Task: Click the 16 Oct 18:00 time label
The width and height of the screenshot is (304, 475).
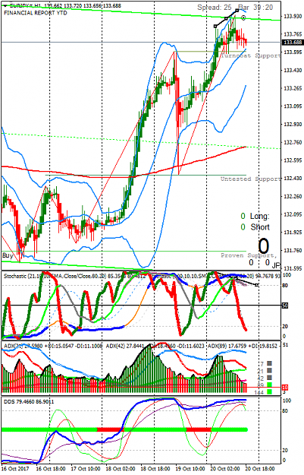Action: click(51, 469)
